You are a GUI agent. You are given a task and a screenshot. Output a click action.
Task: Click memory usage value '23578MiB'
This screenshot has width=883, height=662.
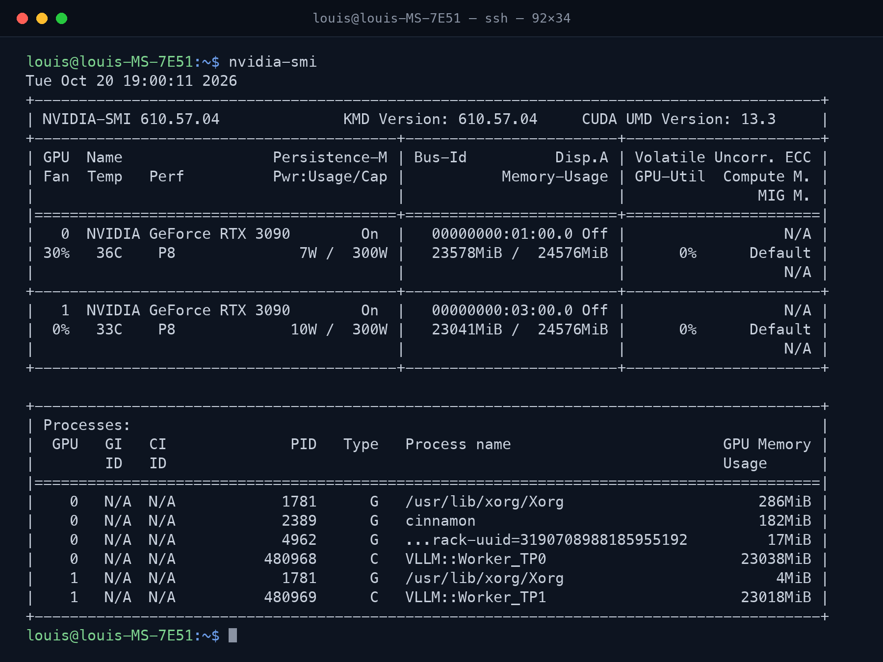pos(467,253)
